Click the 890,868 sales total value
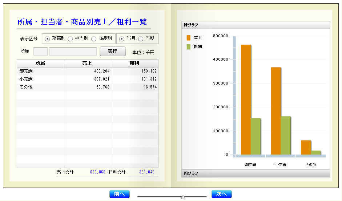 point(98,172)
